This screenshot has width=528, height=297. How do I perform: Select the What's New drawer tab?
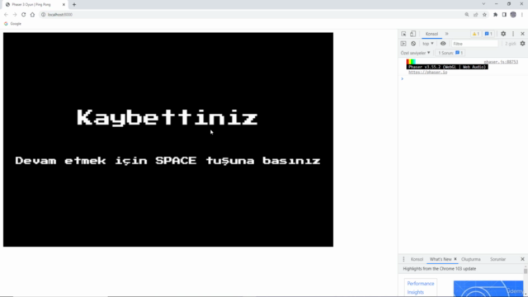coord(441,259)
